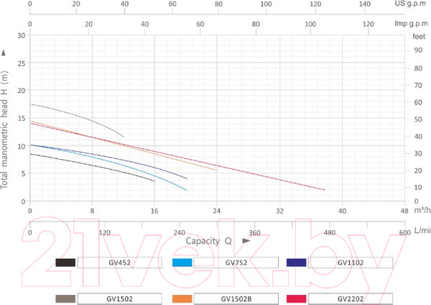The width and height of the screenshot is (431, 305).
Task: Click the GV1502B legend label box
Action: pyautogui.click(x=236, y=298)
